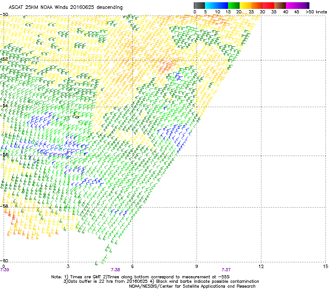Click the longitude axis label "9"
Viewport: 329px width, 289px height.
pyautogui.click(x=197, y=266)
